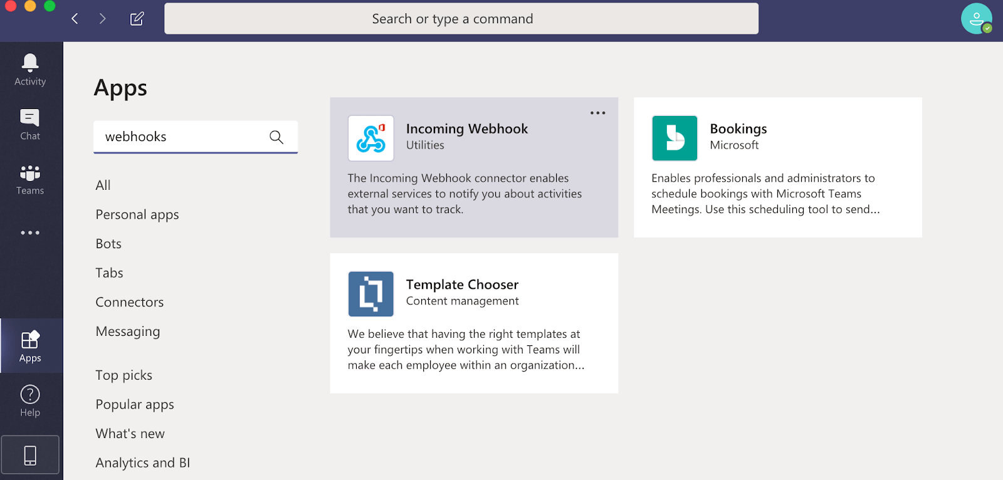This screenshot has width=1003, height=480.
Task: Click the Template Chooser app icon
Action: tap(371, 294)
